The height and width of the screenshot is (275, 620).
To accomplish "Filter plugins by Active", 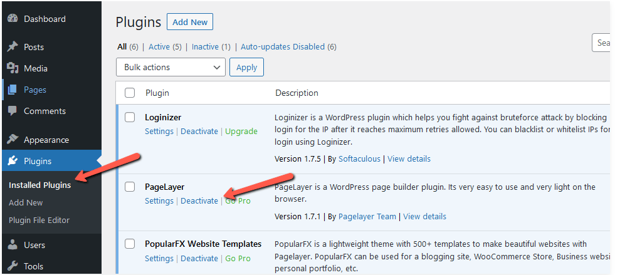I will [159, 46].
